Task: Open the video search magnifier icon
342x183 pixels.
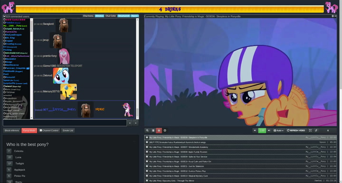Action: click(x=147, y=130)
